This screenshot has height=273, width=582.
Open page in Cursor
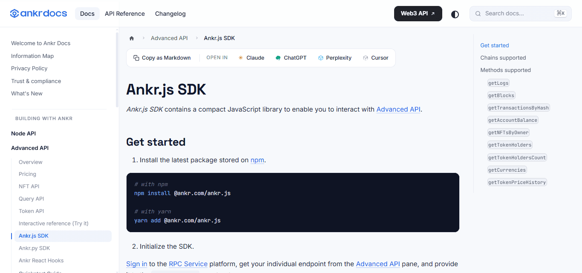click(x=376, y=58)
